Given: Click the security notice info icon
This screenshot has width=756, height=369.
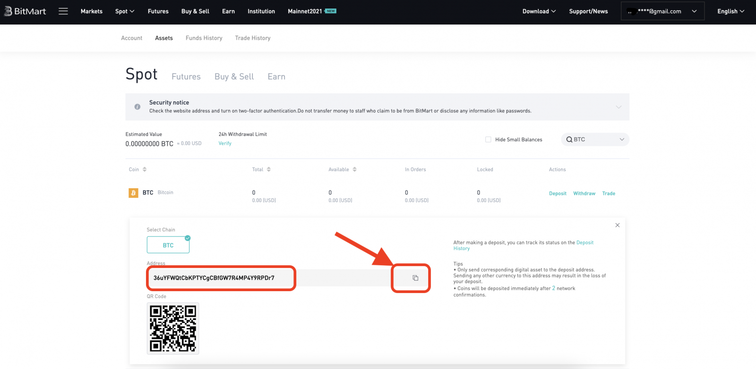Looking at the screenshot, I should [137, 107].
